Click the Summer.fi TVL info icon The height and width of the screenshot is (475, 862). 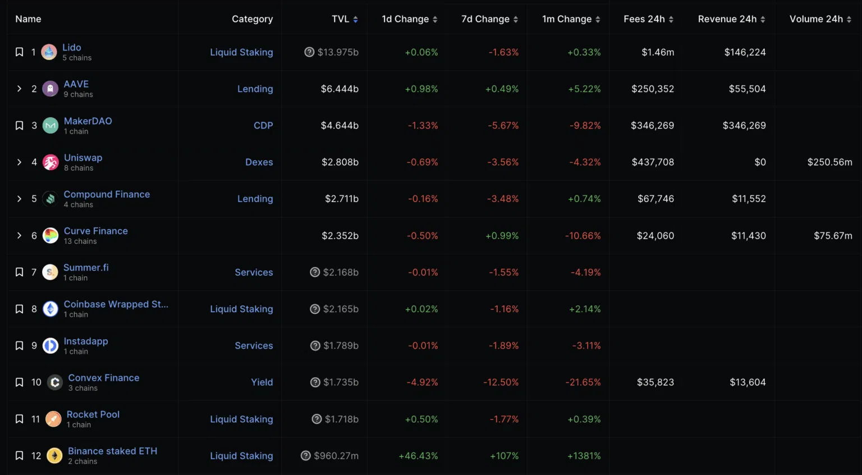click(x=315, y=272)
